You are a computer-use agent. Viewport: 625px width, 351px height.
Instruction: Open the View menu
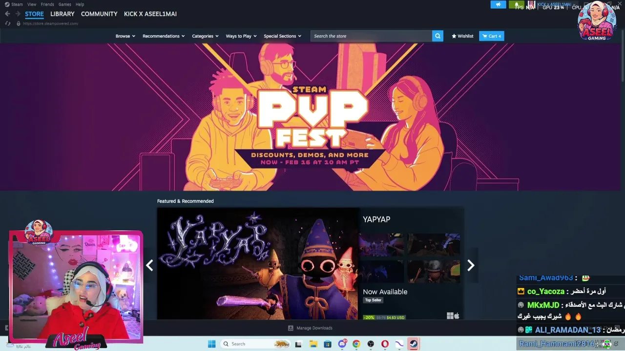tap(32, 4)
